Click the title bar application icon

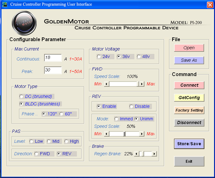[x=5, y=4]
